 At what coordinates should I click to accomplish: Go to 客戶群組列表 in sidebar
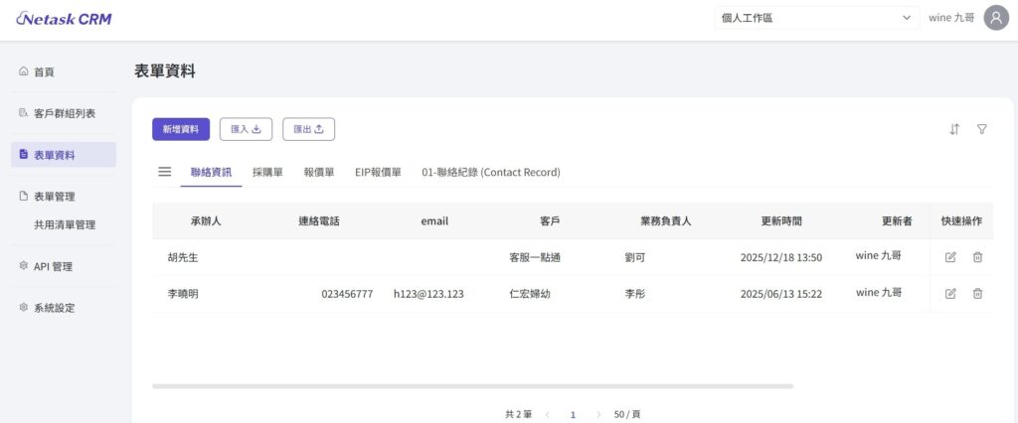point(64,113)
